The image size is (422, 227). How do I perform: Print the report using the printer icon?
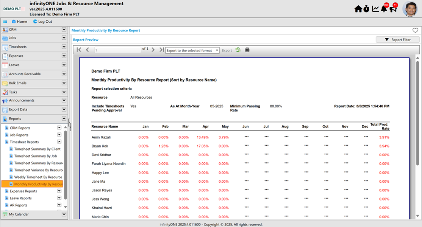(247, 50)
